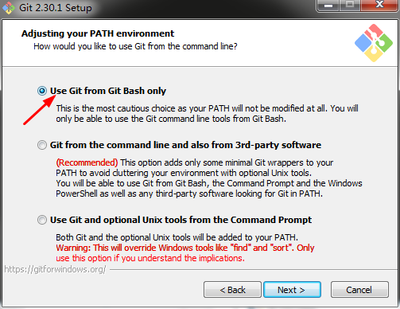Click the red Recommended text
The height and width of the screenshot is (309, 400).
(87, 162)
